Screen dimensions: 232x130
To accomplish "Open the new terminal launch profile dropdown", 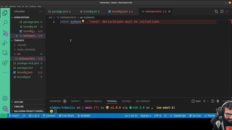I will tap(208, 101).
